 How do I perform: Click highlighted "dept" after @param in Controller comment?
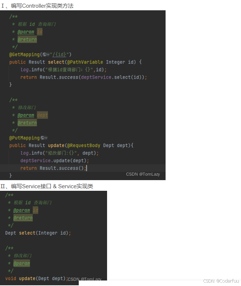click(x=42, y=115)
